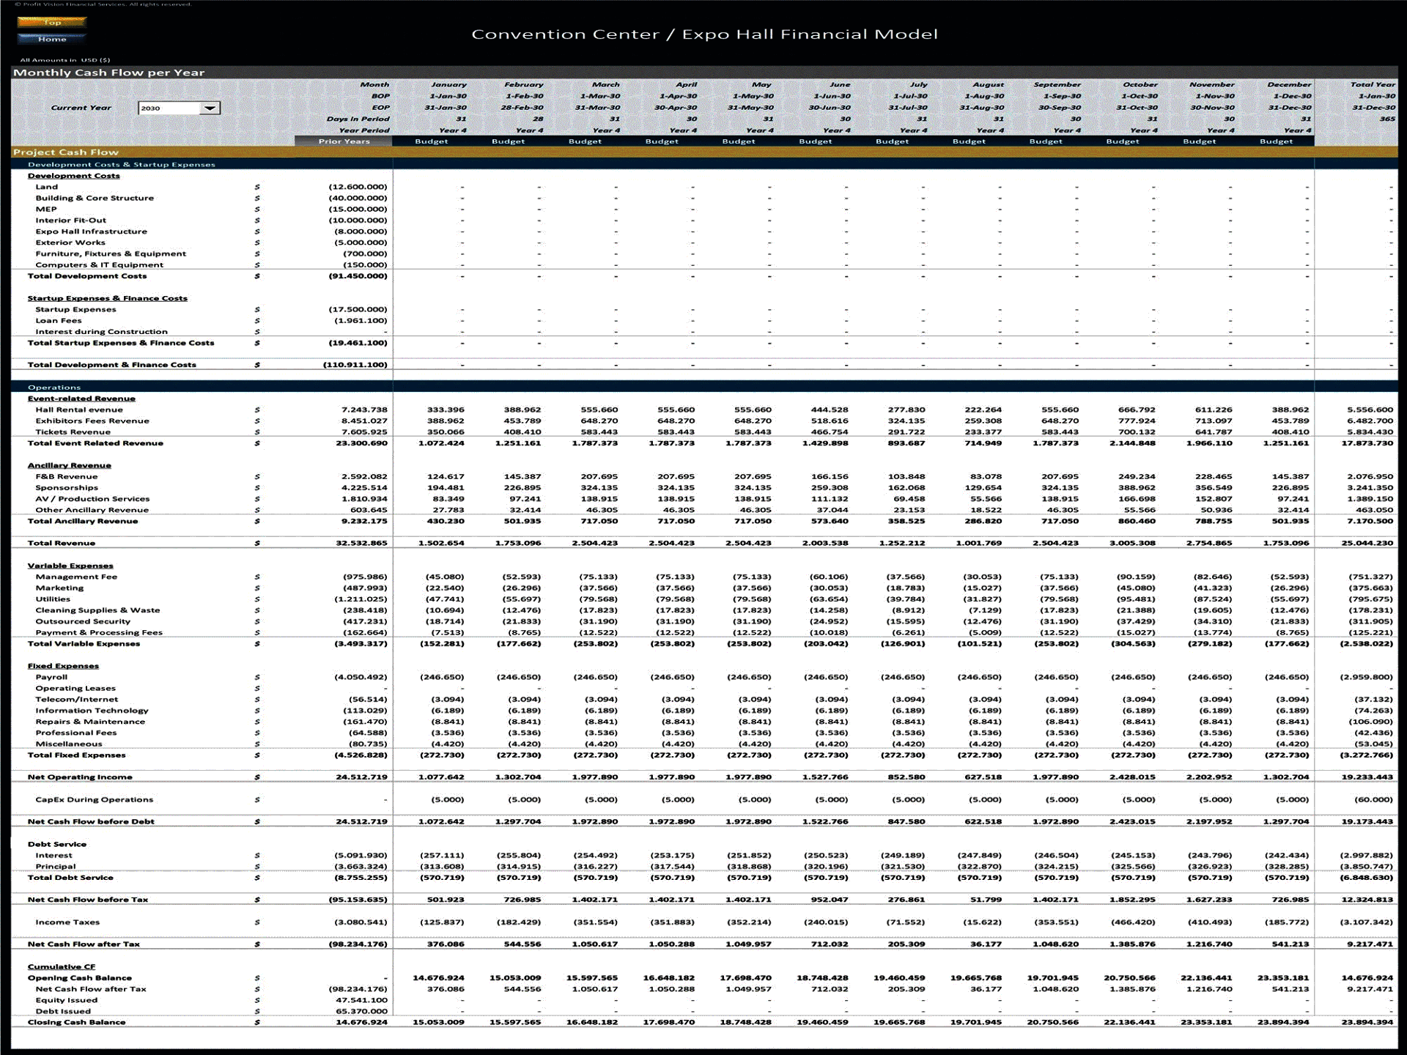The height and width of the screenshot is (1055, 1407).
Task: Select the Cumulative CF heading
Action: 62,967
